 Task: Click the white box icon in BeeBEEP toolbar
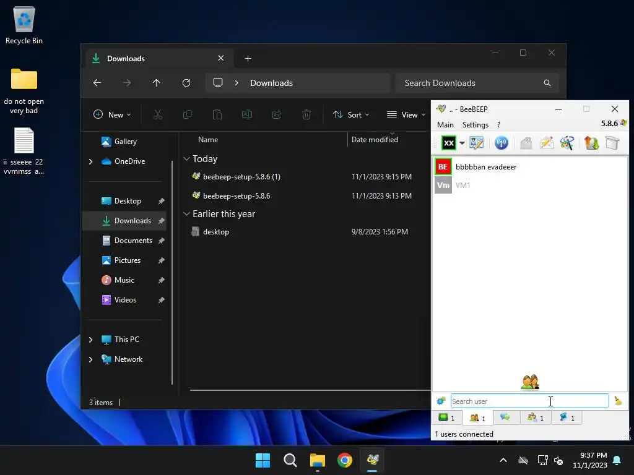tap(612, 143)
